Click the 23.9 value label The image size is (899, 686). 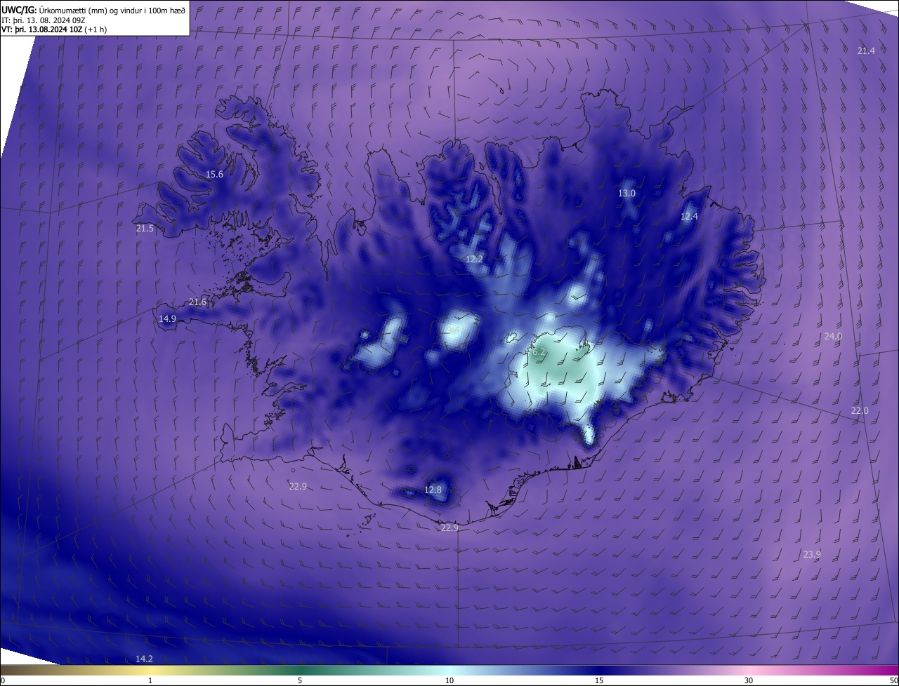(811, 554)
